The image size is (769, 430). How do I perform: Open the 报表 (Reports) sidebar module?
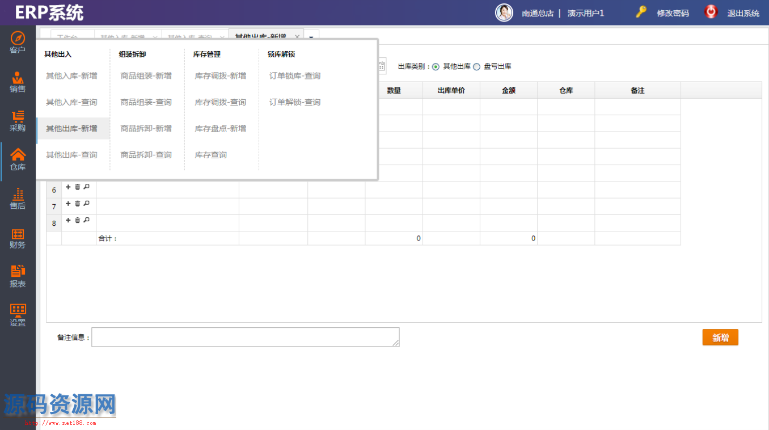(18, 277)
